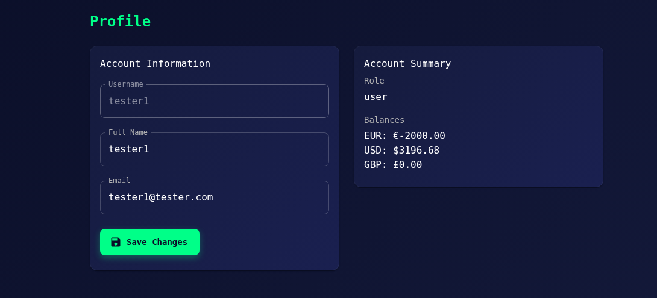Select the 'user' role value
The width and height of the screenshot is (657, 298).
click(376, 96)
